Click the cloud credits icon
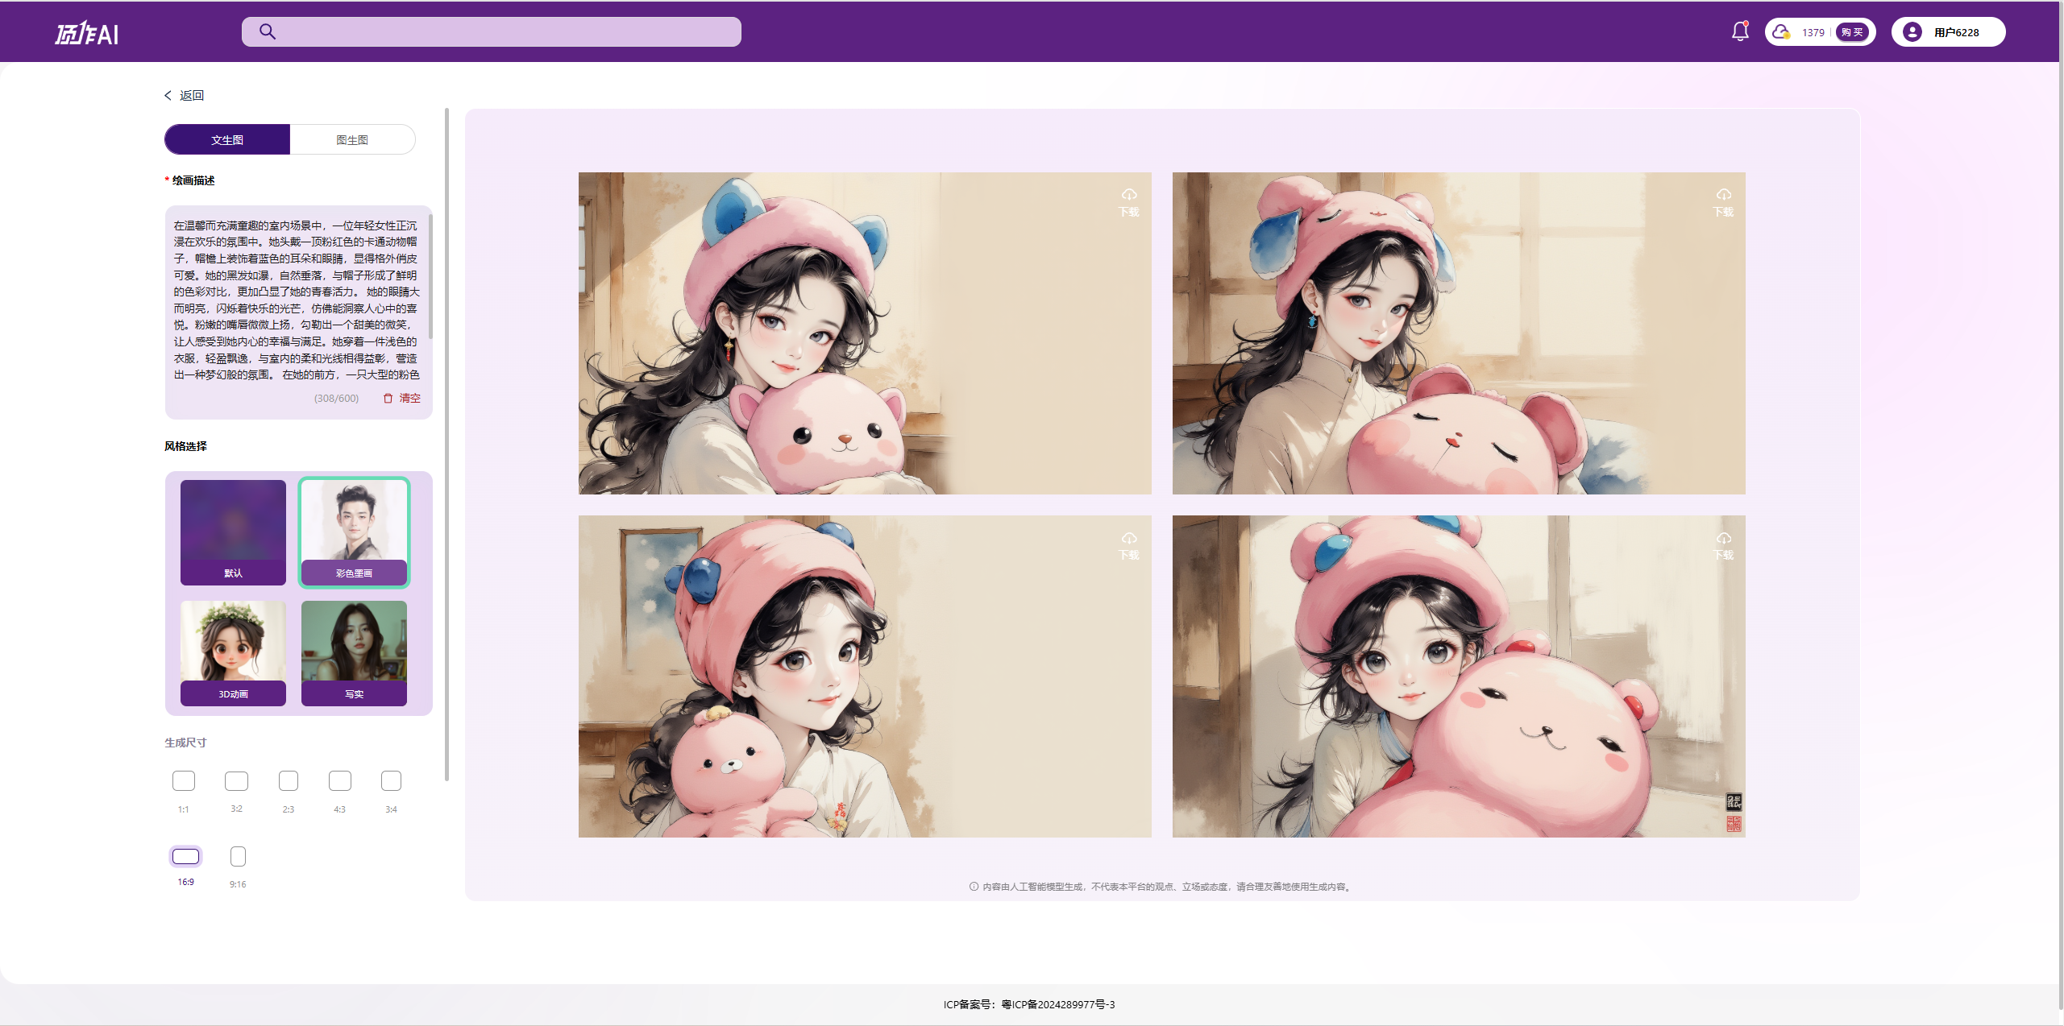The image size is (2064, 1026). coord(1780,32)
